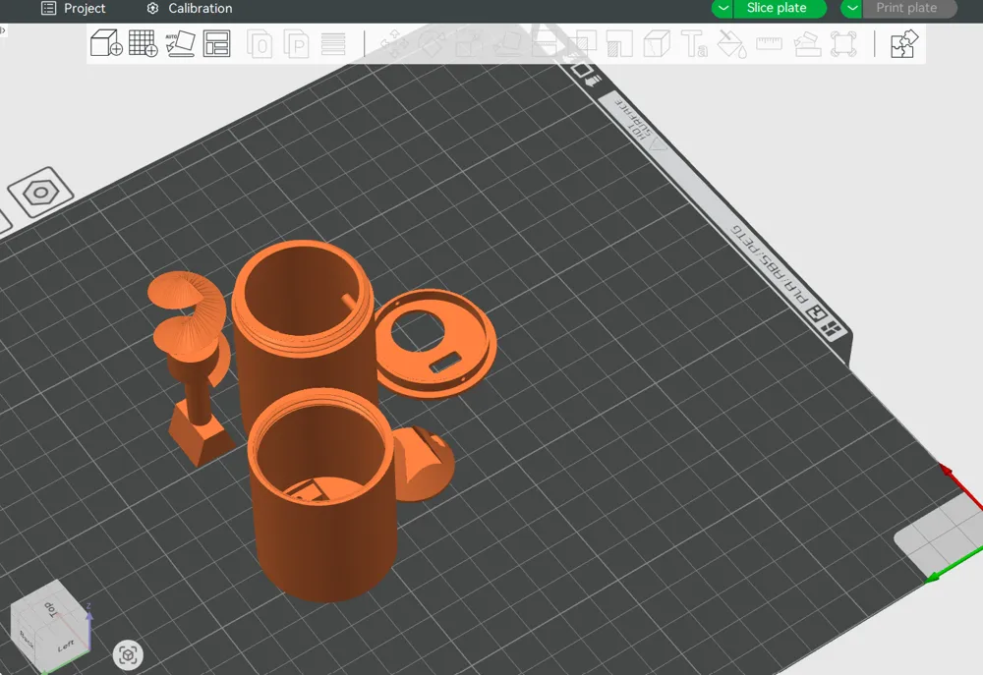Select the Seam painting tool

657,44
